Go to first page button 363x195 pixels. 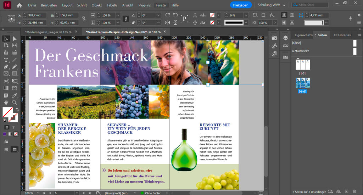(44, 193)
